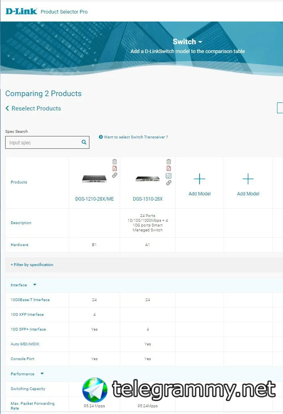This screenshot has height=414, width=283.
Task: Expand Filter by specification
Action: pyautogui.click(x=32, y=264)
